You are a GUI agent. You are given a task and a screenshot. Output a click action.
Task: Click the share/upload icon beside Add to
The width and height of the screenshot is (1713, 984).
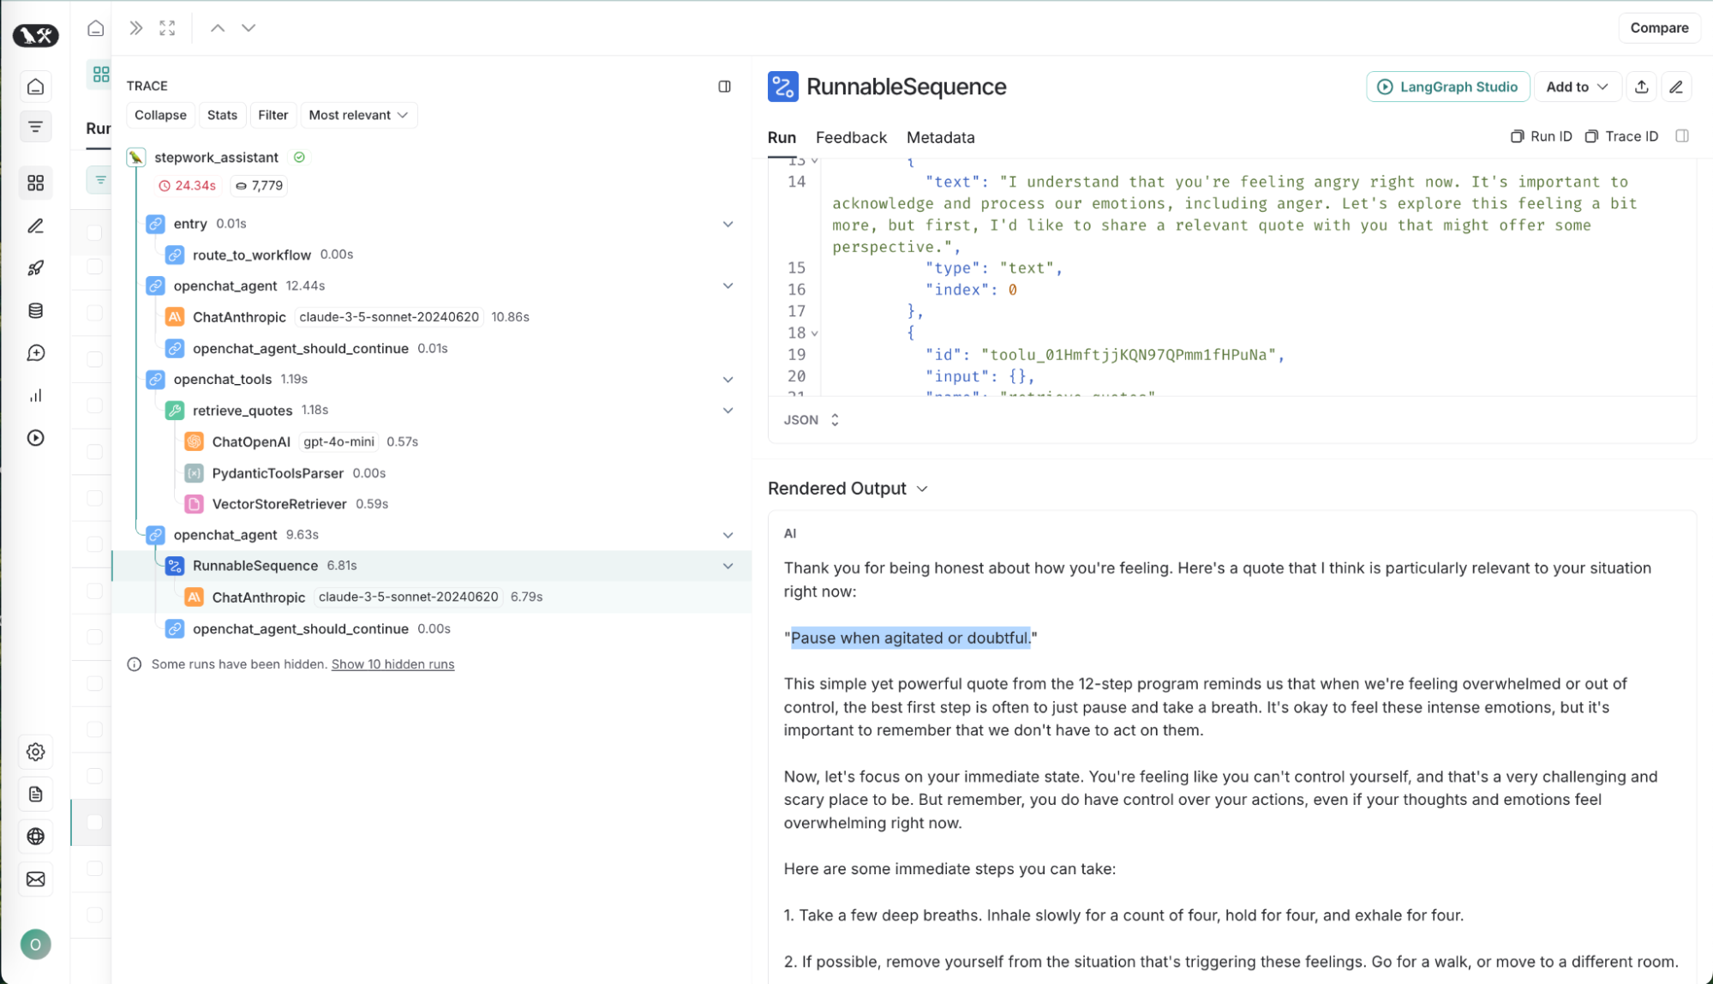1641,87
